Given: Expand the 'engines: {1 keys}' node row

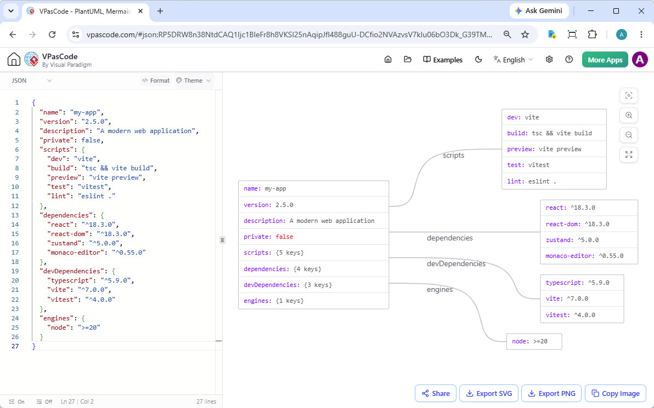Looking at the screenshot, I should click(x=314, y=301).
